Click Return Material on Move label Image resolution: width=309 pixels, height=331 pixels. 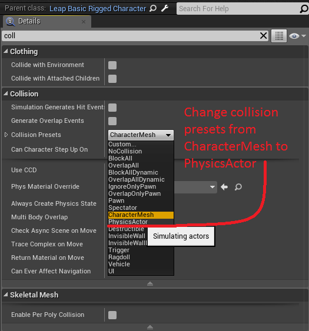[48, 258]
